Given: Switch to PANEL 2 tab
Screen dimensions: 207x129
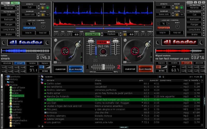Looking at the screenshot, I should [15, 3].
